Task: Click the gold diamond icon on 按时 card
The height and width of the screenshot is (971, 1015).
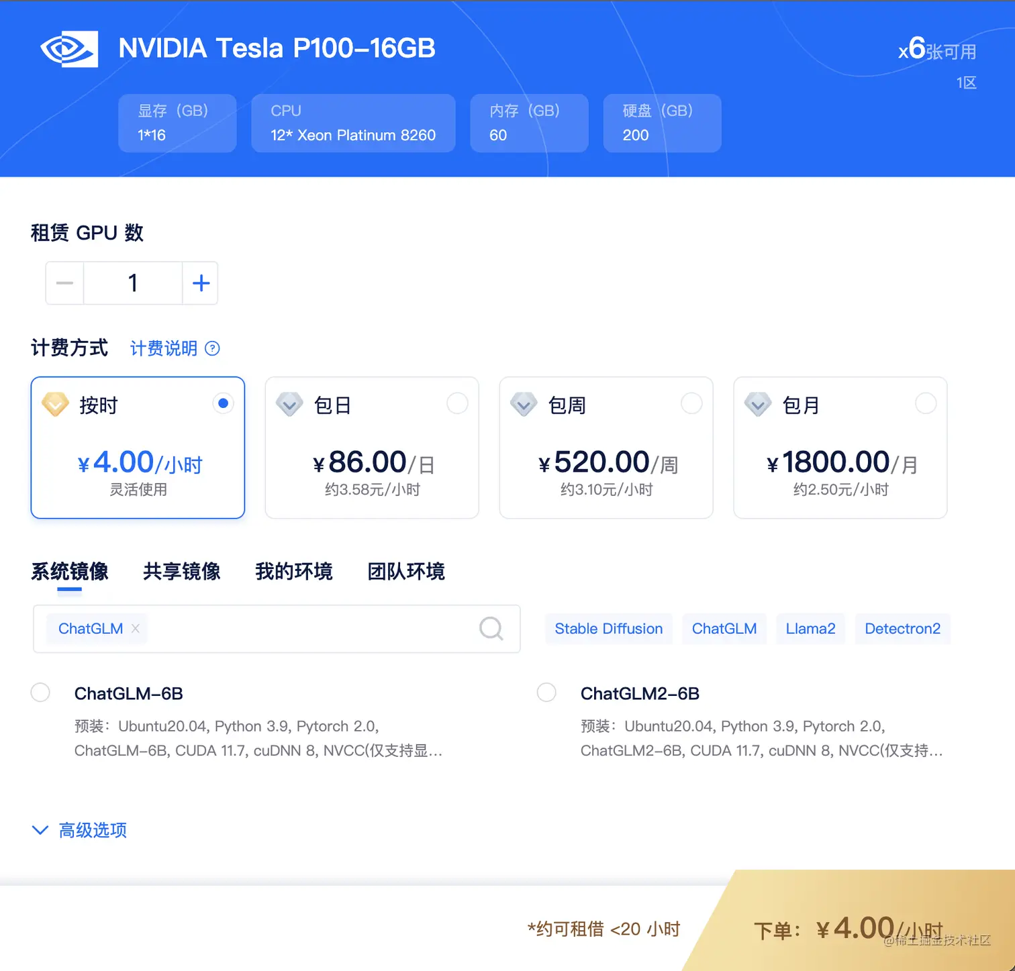Action: 55,404
